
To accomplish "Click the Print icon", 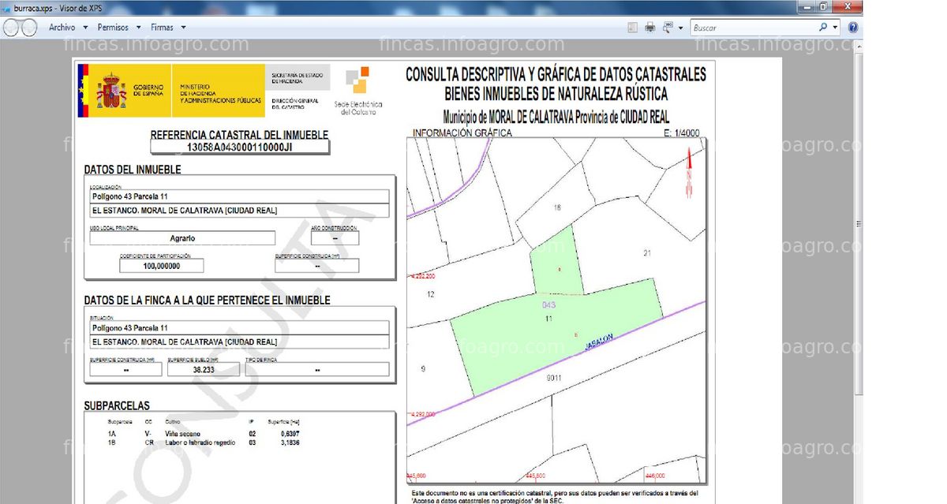I will coord(650,28).
